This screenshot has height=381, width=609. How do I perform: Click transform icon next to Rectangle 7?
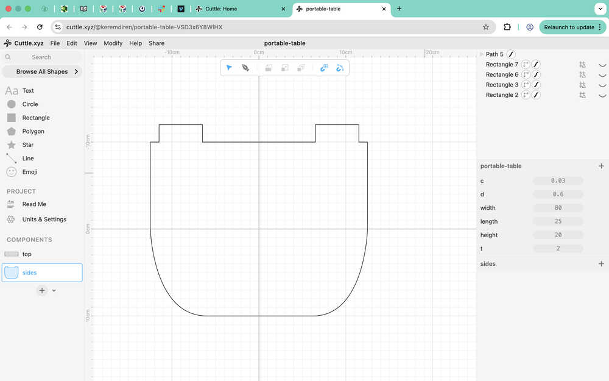(526, 65)
